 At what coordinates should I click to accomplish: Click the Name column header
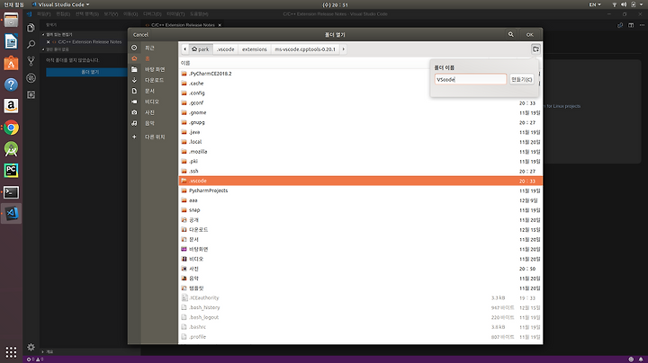click(185, 63)
